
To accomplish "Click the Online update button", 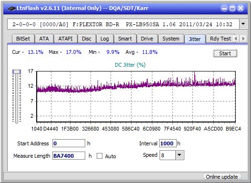I will (221, 177).
